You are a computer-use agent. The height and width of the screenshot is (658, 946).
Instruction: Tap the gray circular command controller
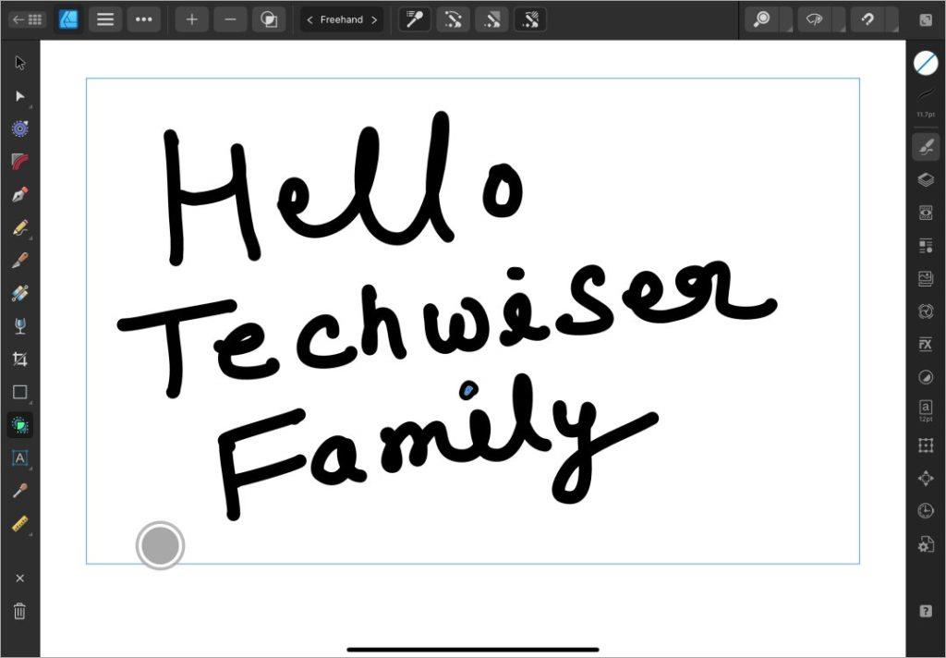[160, 546]
